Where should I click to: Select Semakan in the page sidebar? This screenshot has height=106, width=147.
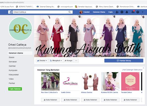tap(13, 62)
